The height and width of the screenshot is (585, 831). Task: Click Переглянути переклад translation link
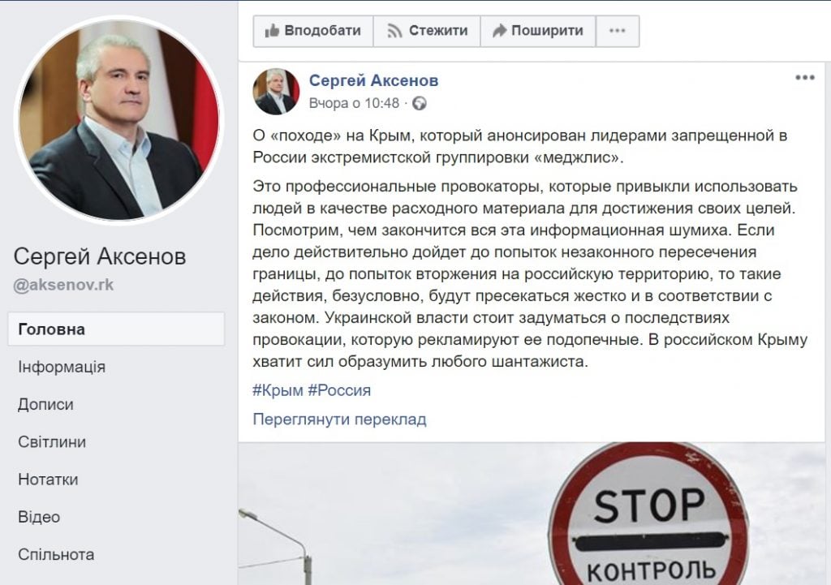[x=340, y=419]
